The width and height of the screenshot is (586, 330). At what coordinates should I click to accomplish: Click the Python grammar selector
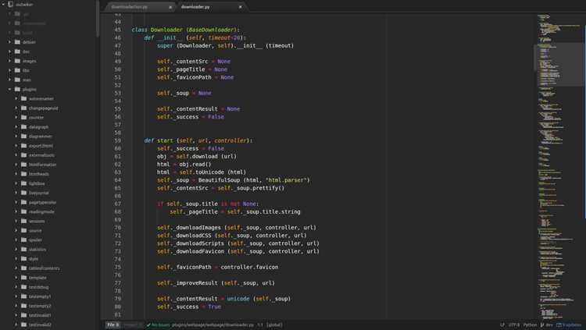pos(530,325)
